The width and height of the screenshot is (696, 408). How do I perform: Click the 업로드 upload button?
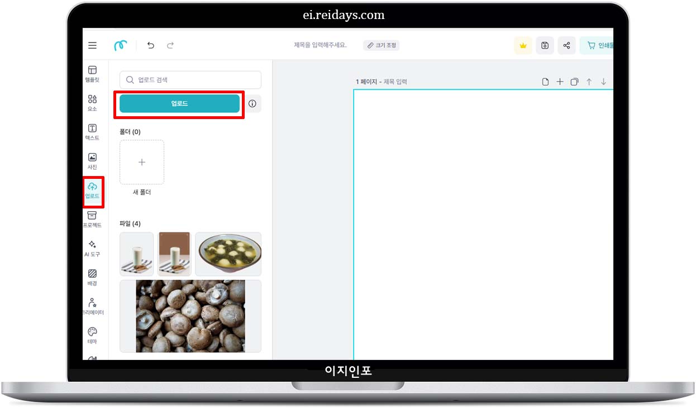[179, 103]
